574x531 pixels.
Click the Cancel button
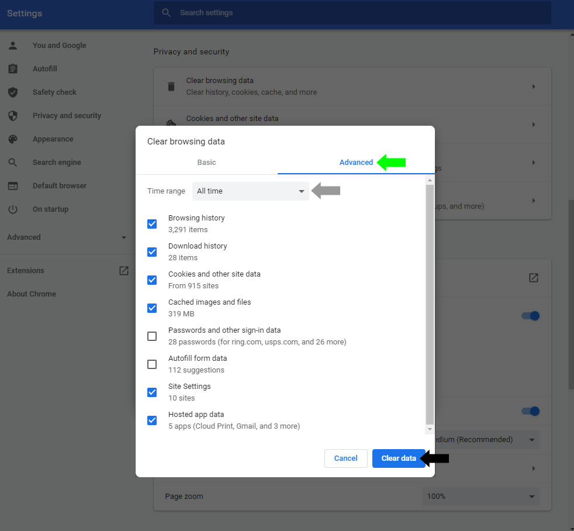345,458
